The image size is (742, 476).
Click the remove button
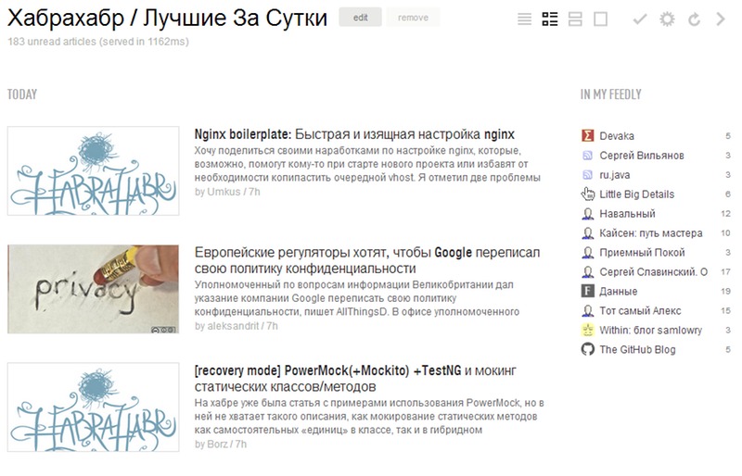coord(413,18)
